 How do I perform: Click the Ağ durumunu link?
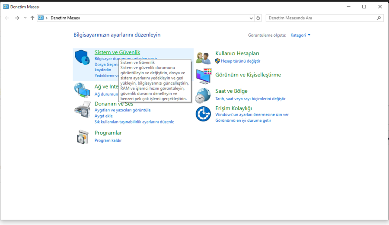106,94
